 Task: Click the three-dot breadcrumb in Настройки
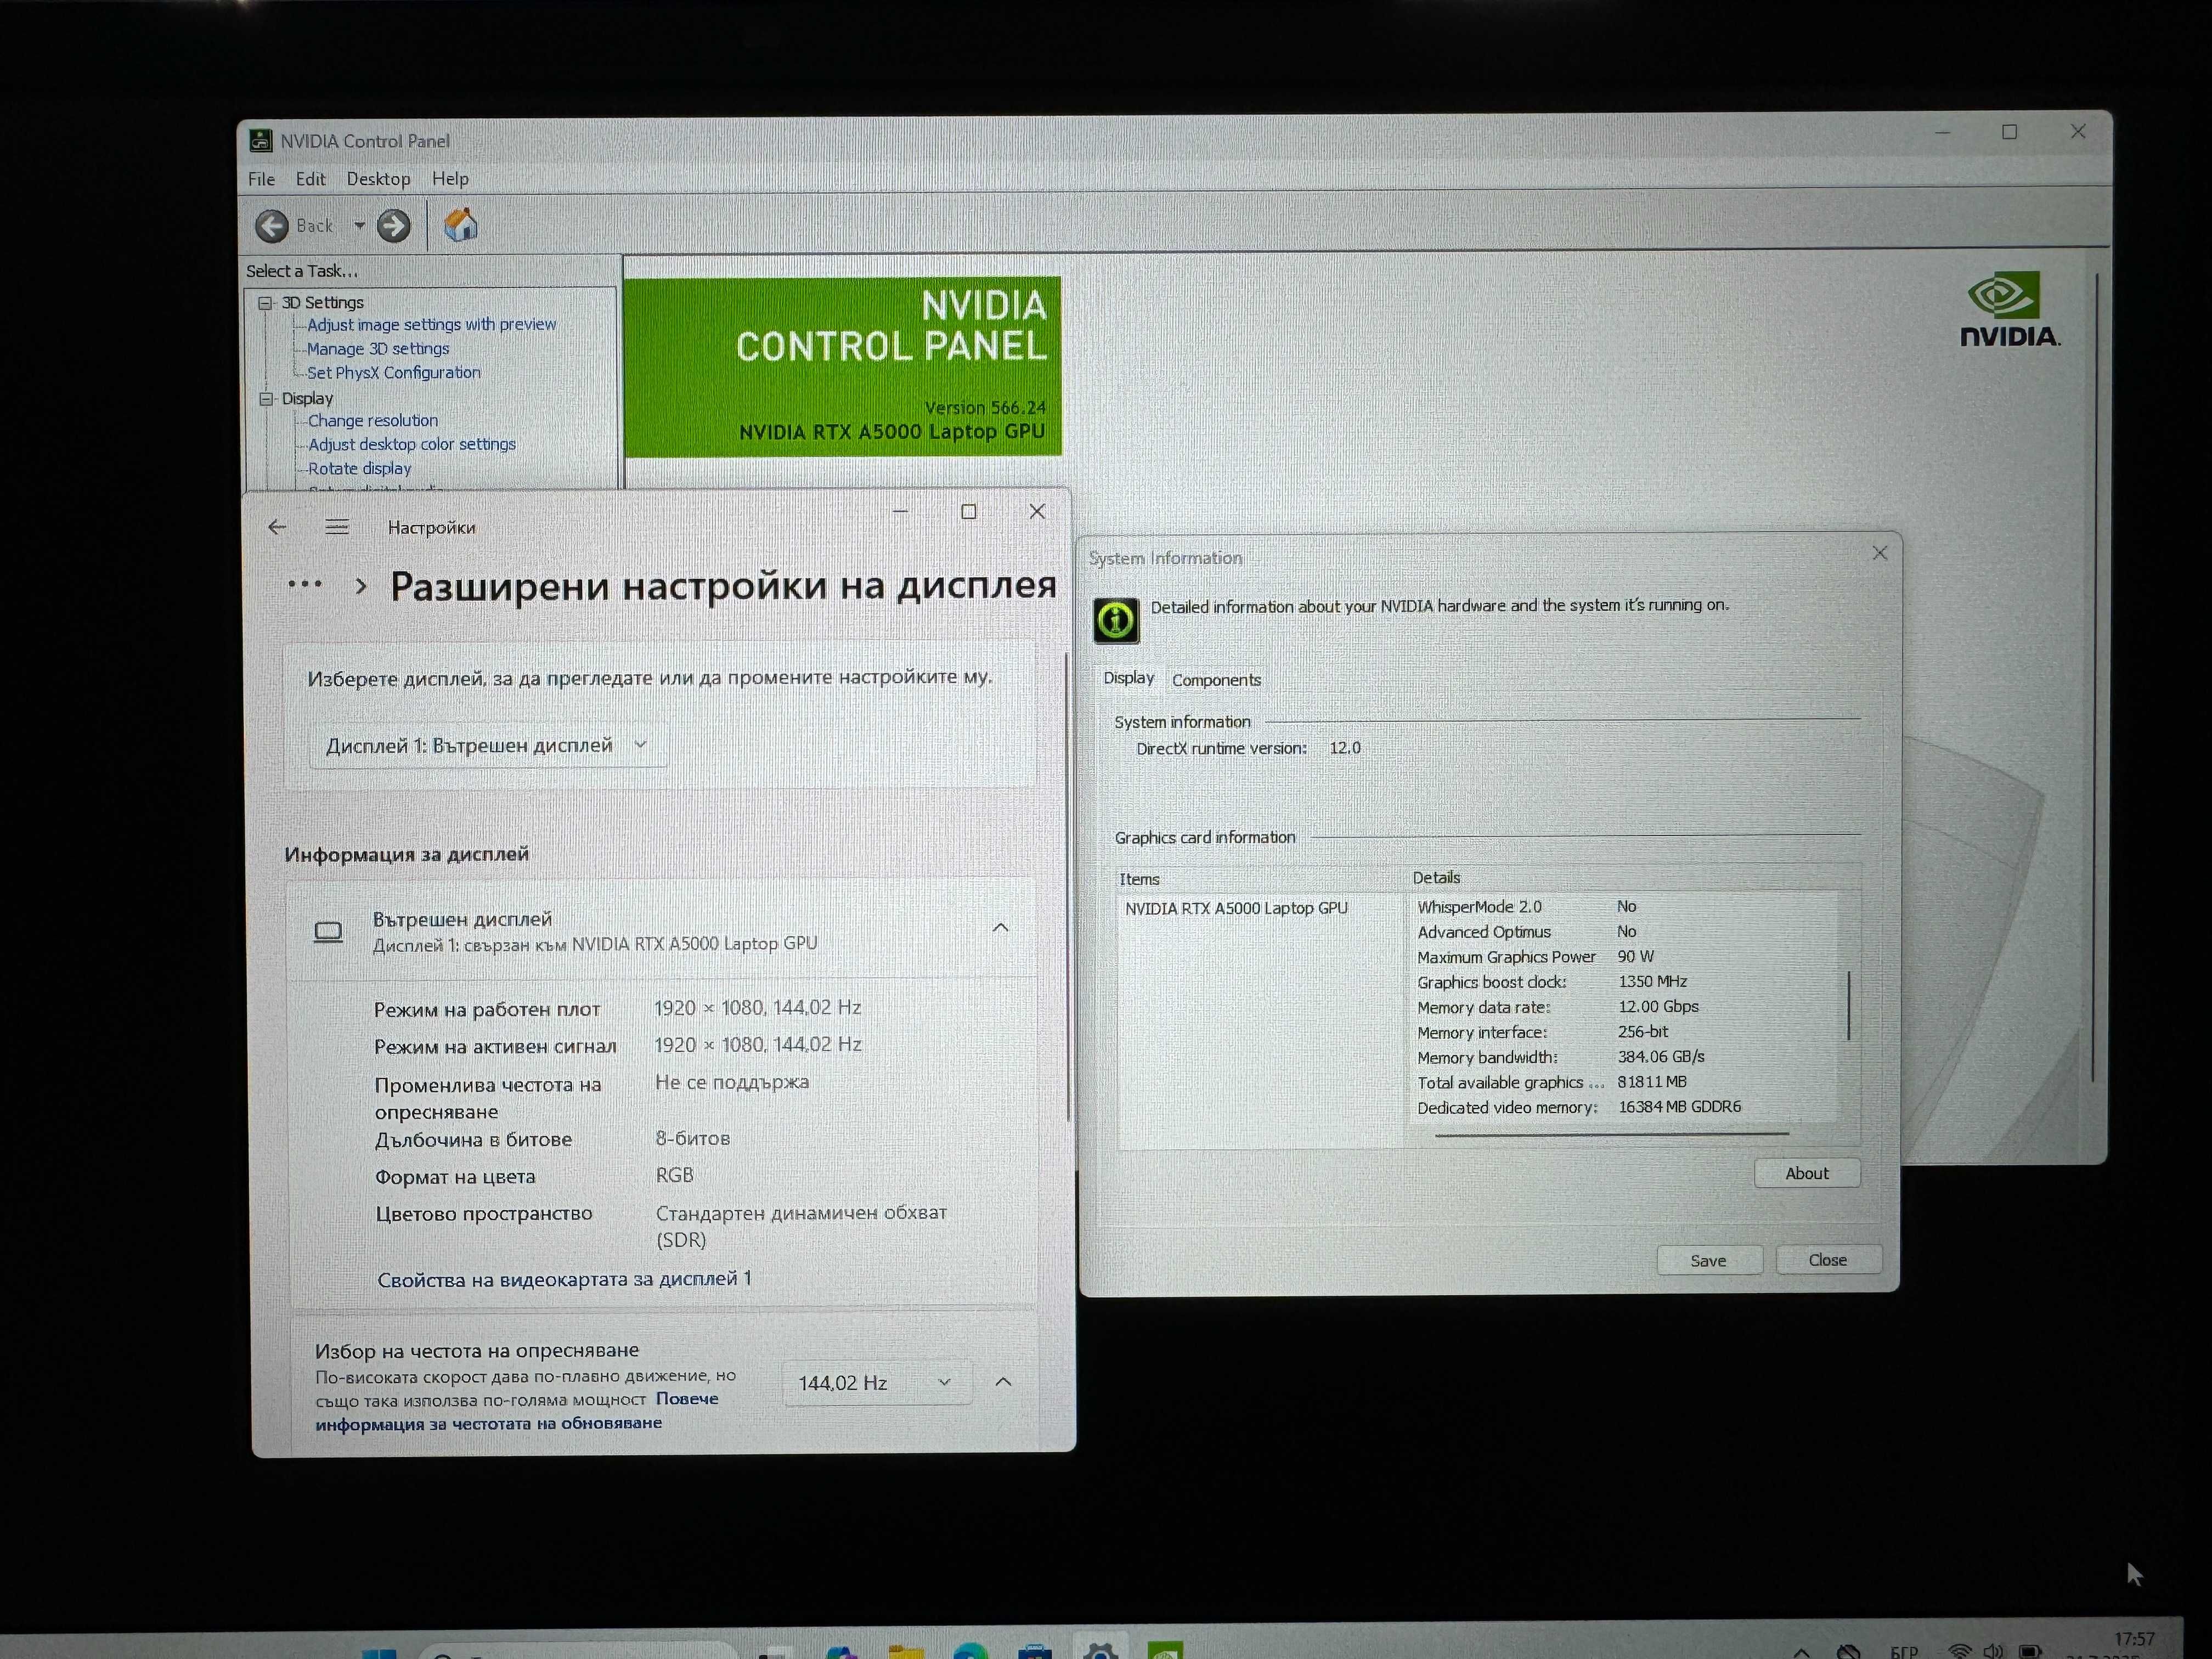(304, 585)
